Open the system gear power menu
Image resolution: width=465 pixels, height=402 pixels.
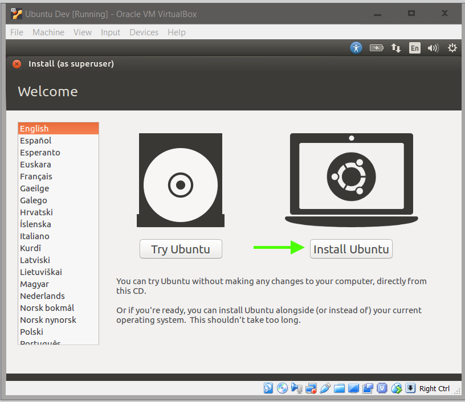coord(452,48)
